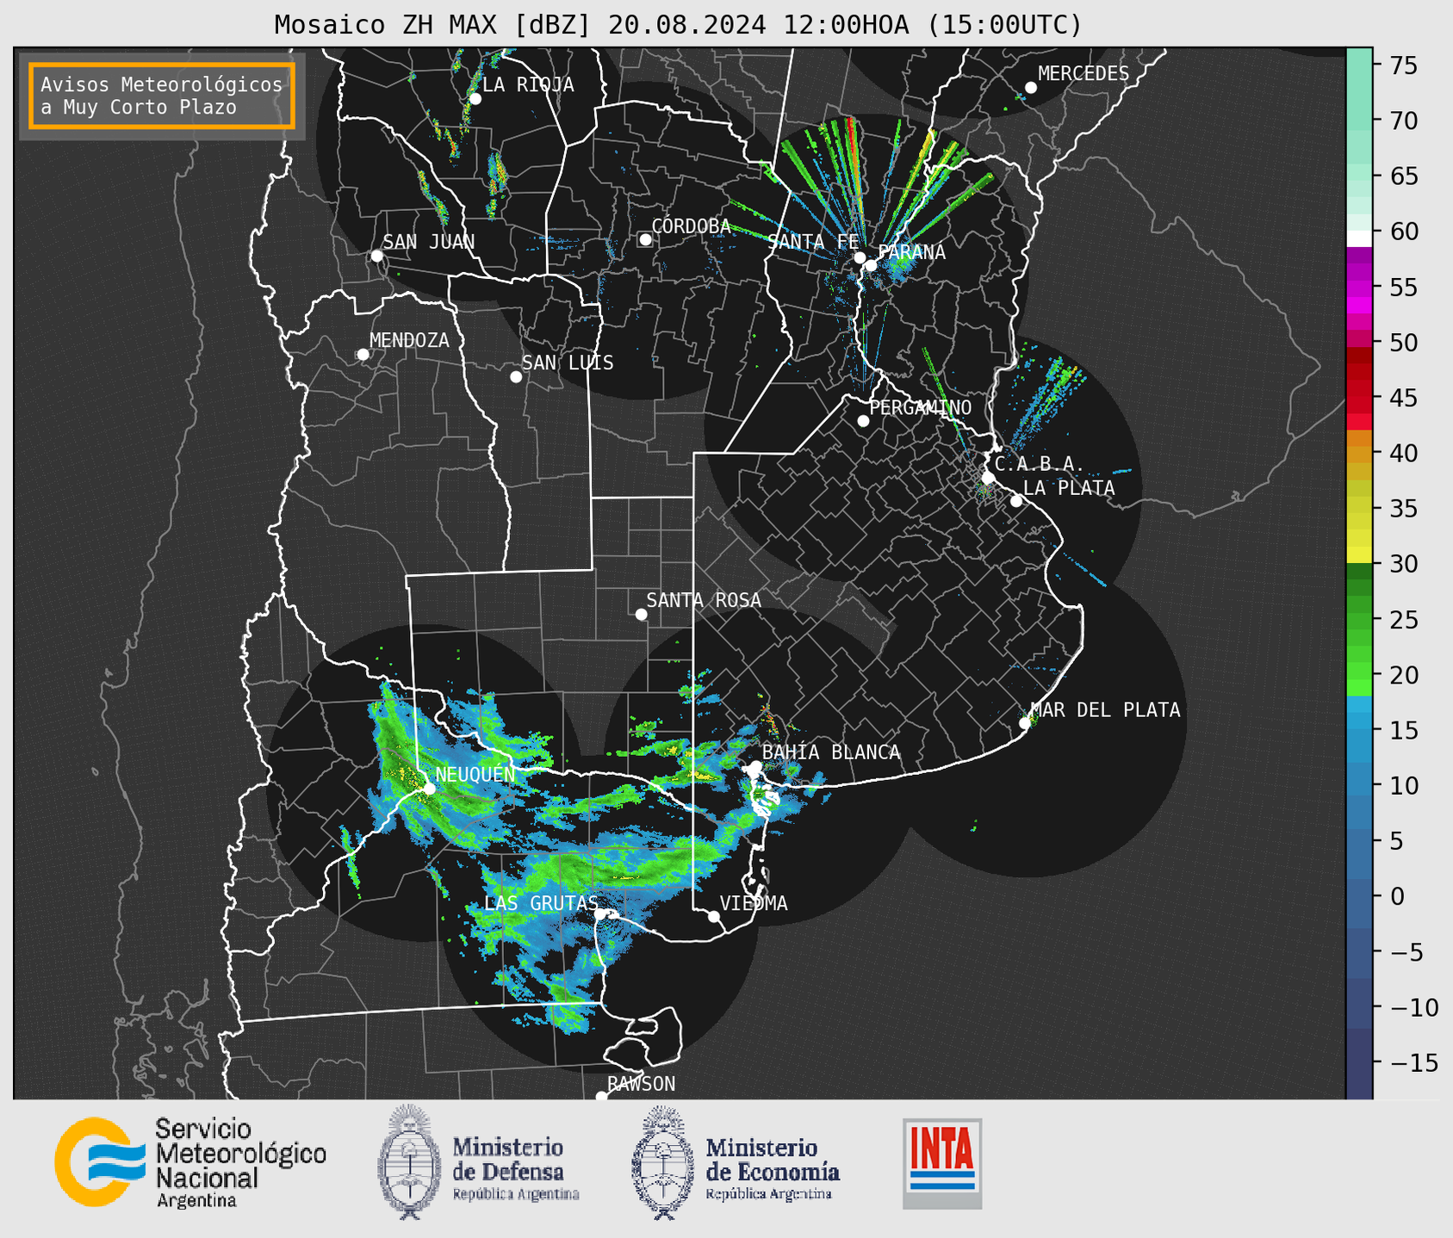Click the green 25 dBZ color band
The width and height of the screenshot is (1453, 1238).
tap(1359, 619)
